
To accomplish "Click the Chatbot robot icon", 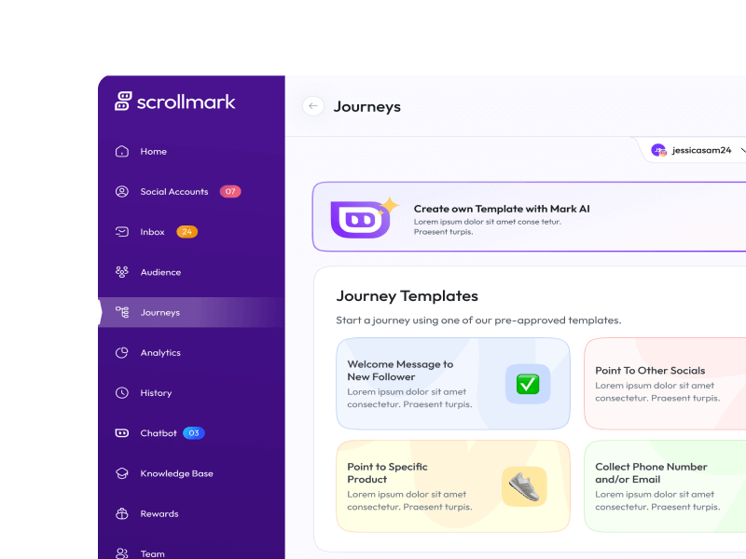I will [122, 433].
